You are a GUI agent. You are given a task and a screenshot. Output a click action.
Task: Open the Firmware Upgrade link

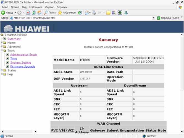coord(23,67)
